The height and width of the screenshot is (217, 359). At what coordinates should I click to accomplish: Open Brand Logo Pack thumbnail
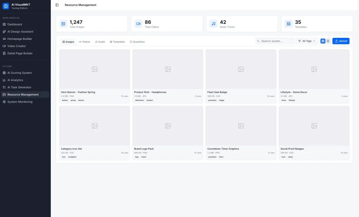[168, 126]
